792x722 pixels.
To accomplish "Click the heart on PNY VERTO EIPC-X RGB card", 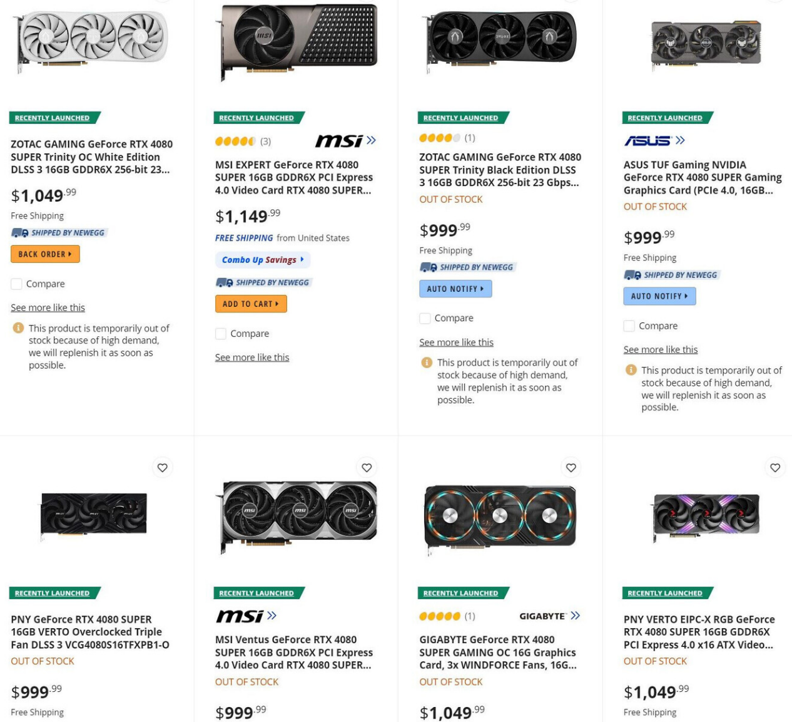I will [774, 467].
